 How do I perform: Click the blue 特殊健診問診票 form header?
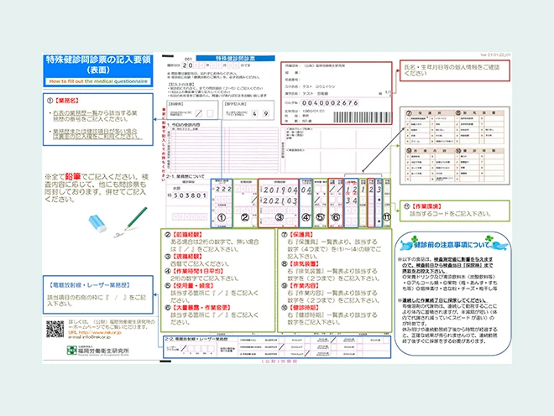235,58
